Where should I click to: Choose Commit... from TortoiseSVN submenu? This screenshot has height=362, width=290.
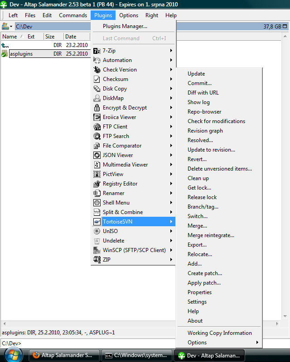point(199,83)
